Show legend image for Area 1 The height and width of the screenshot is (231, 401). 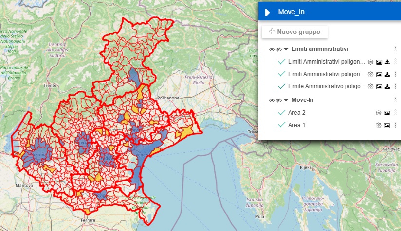coord(387,125)
